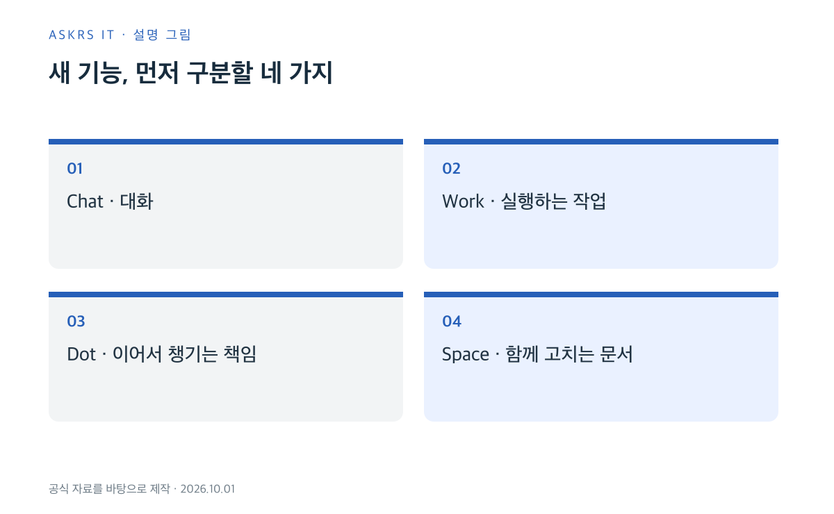
Task: Click the 03 number label
Action: (76, 321)
